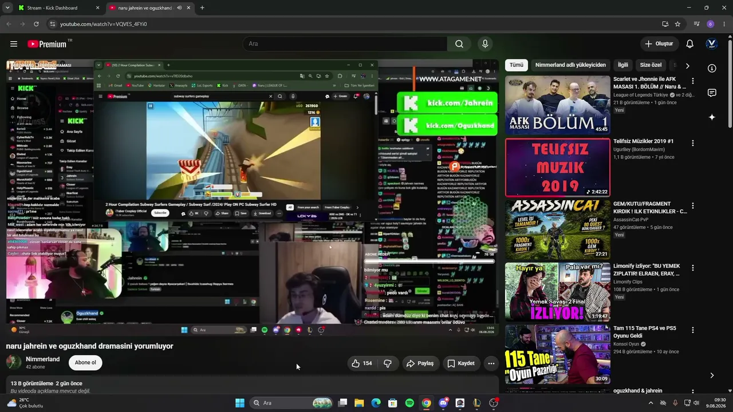Click the install app icon in address bar
The height and width of the screenshot is (412, 733).
tap(665, 24)
